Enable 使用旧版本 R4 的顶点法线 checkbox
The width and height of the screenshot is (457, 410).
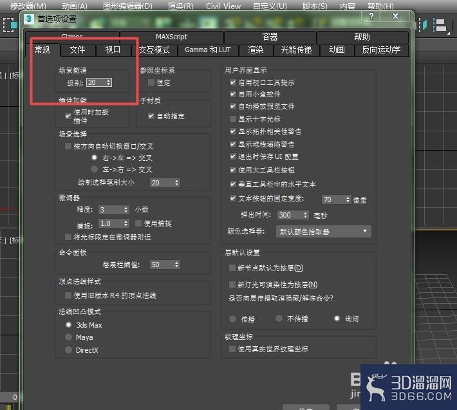68,295
